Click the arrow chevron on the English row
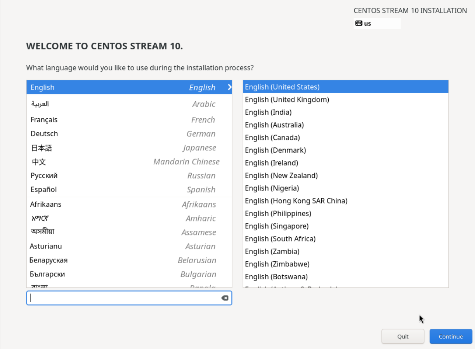Screen dimensions: 475x349 click(x=229, y=87)
